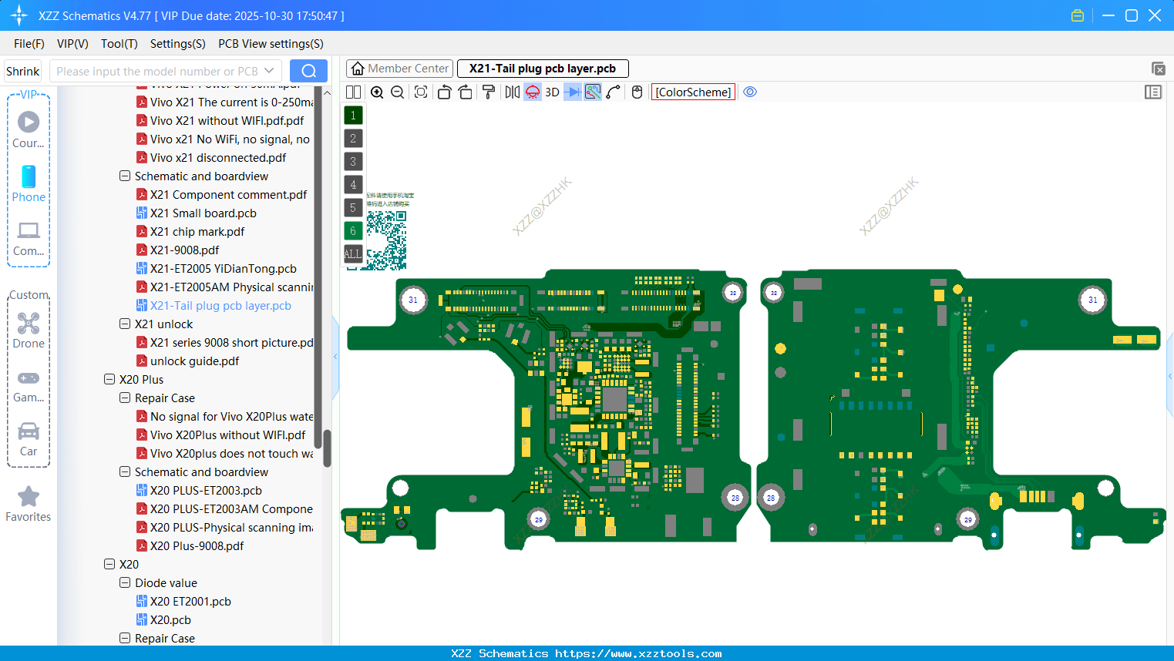This screenshot has width=1174, height=661.
Task: Toggle the split view layout icon
Action: tap(354, 92)
